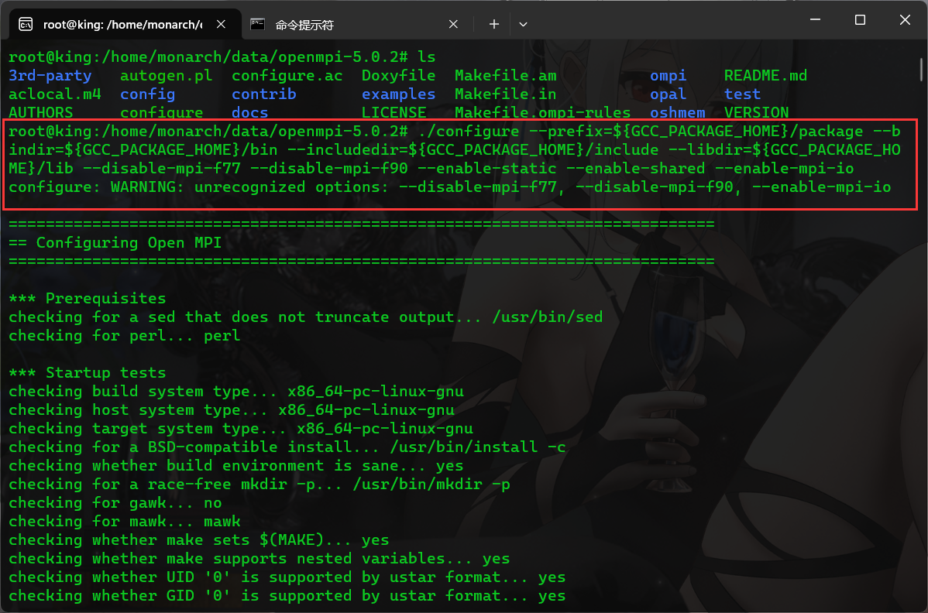Click the 3rd-party directory name
928x613 pixels.
click(x=50, y=76)
